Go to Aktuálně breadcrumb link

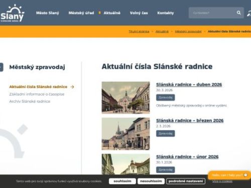pos(162,32)
